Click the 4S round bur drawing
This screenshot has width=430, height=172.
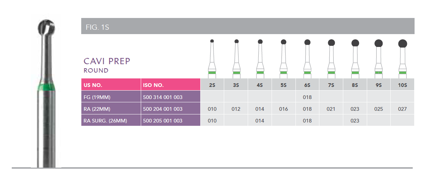[x=260, y=58]
